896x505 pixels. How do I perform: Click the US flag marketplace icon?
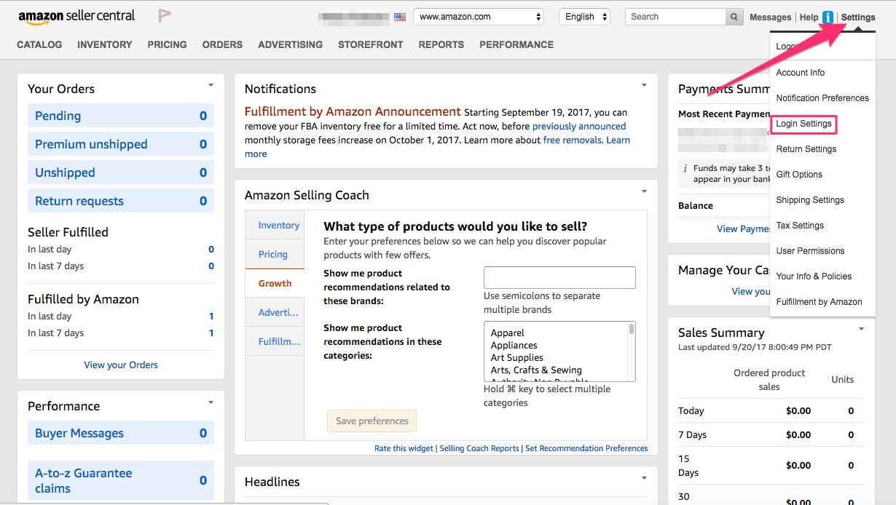pos(400,17)
